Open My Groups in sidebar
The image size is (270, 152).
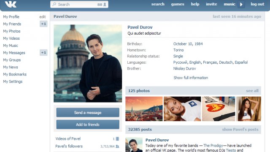point(12,60)
